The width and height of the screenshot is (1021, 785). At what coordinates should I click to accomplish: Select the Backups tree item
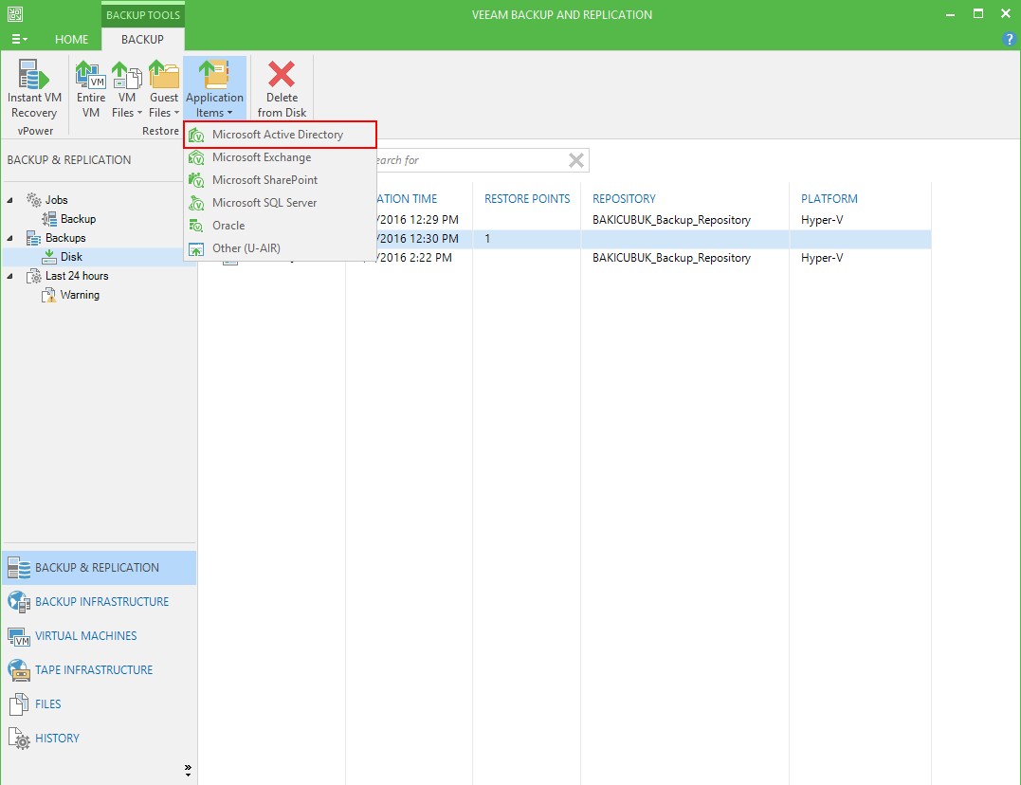click(65, 238)
